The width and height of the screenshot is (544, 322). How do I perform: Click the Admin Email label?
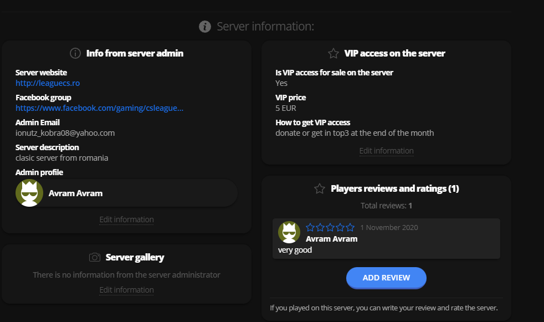pyautogui.click(x=38, y=122)
